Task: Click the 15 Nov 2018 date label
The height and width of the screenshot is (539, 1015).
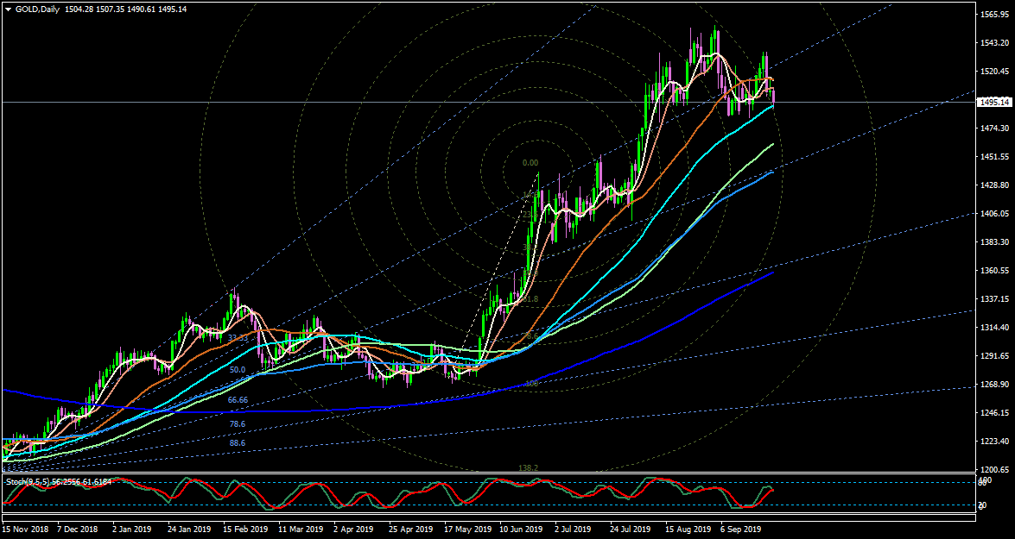Action: 25,530
